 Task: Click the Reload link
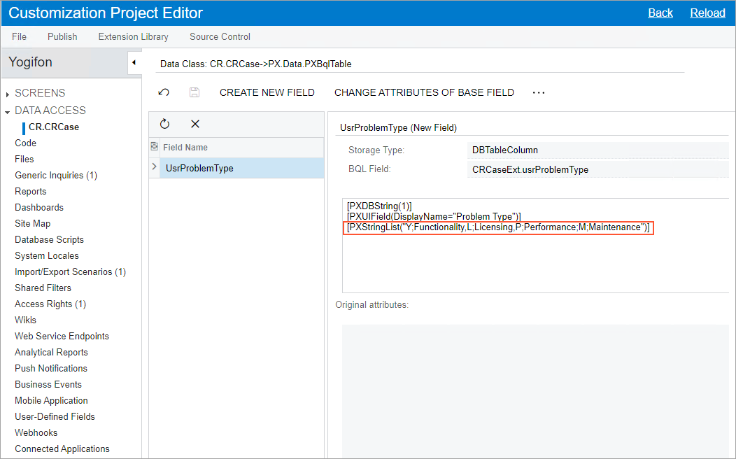[x=707, y=13]
